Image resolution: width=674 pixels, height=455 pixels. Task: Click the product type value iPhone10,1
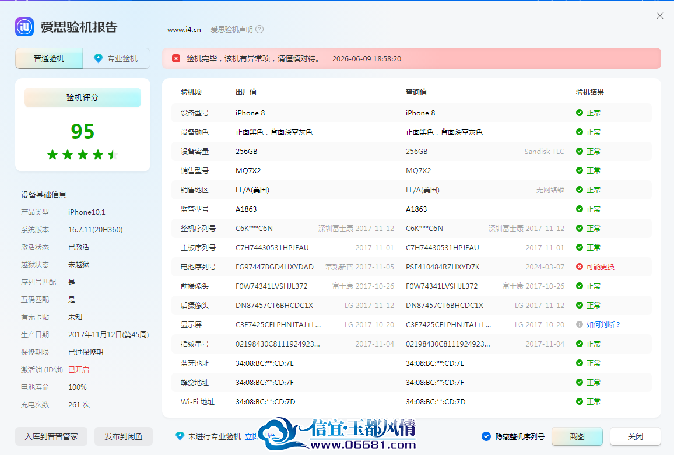pyautogui.click(x=87, y=212)
